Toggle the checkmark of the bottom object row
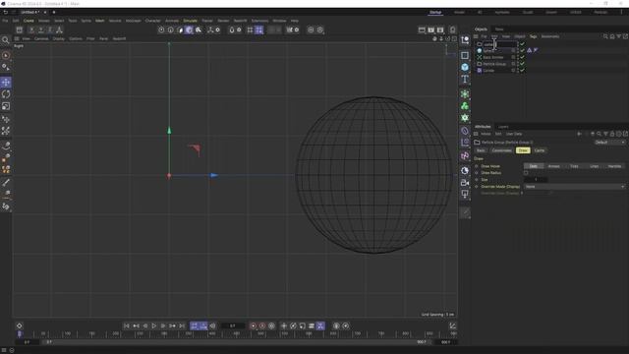Image resolution: width=629 pixels, height=354 pixels. point(522,70)
